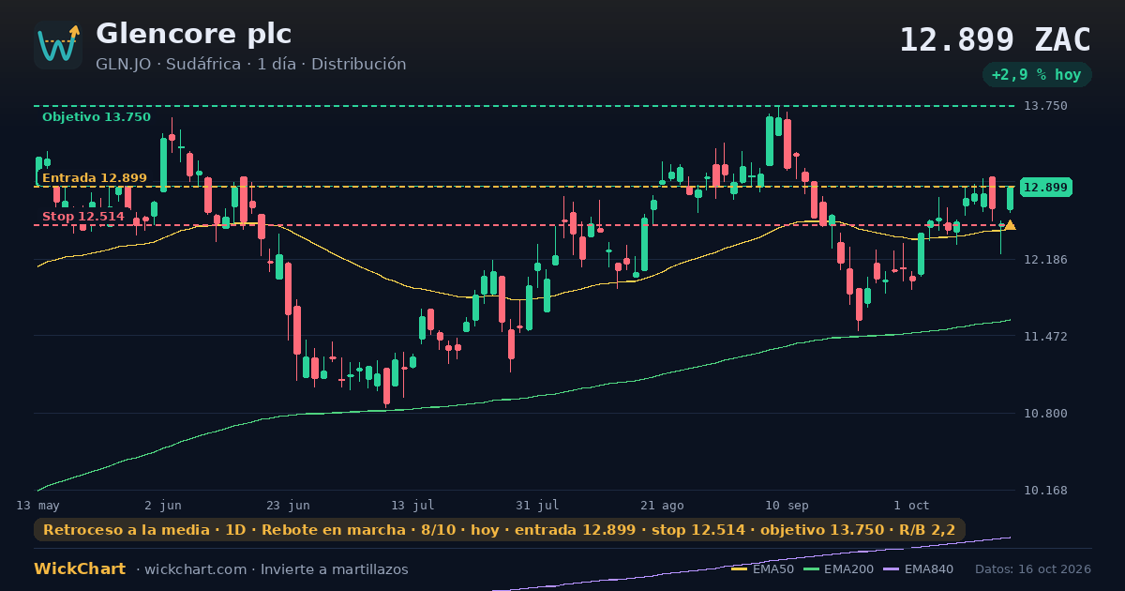This screenshot has width=1125, height=591.
Task: Click the 10.800 axis value
Action: click(x=1044, y=413)
